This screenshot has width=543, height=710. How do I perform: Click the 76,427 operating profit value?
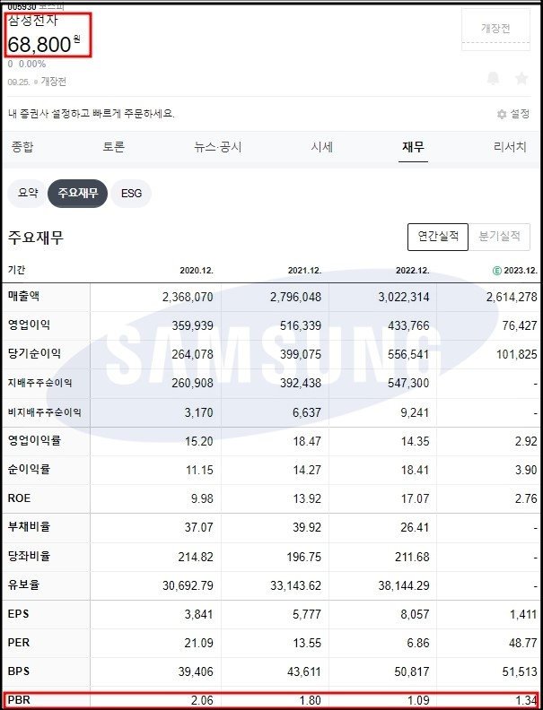pyautogui.click(x=520, y=325)
